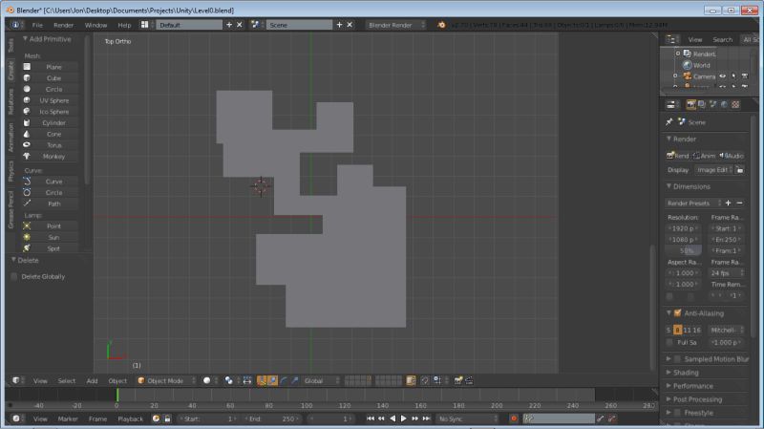Viewport: 764px width, 429px height.
Task: Jump to the timeline end frame
Action: pyautogui.click(x=426, y=418)
